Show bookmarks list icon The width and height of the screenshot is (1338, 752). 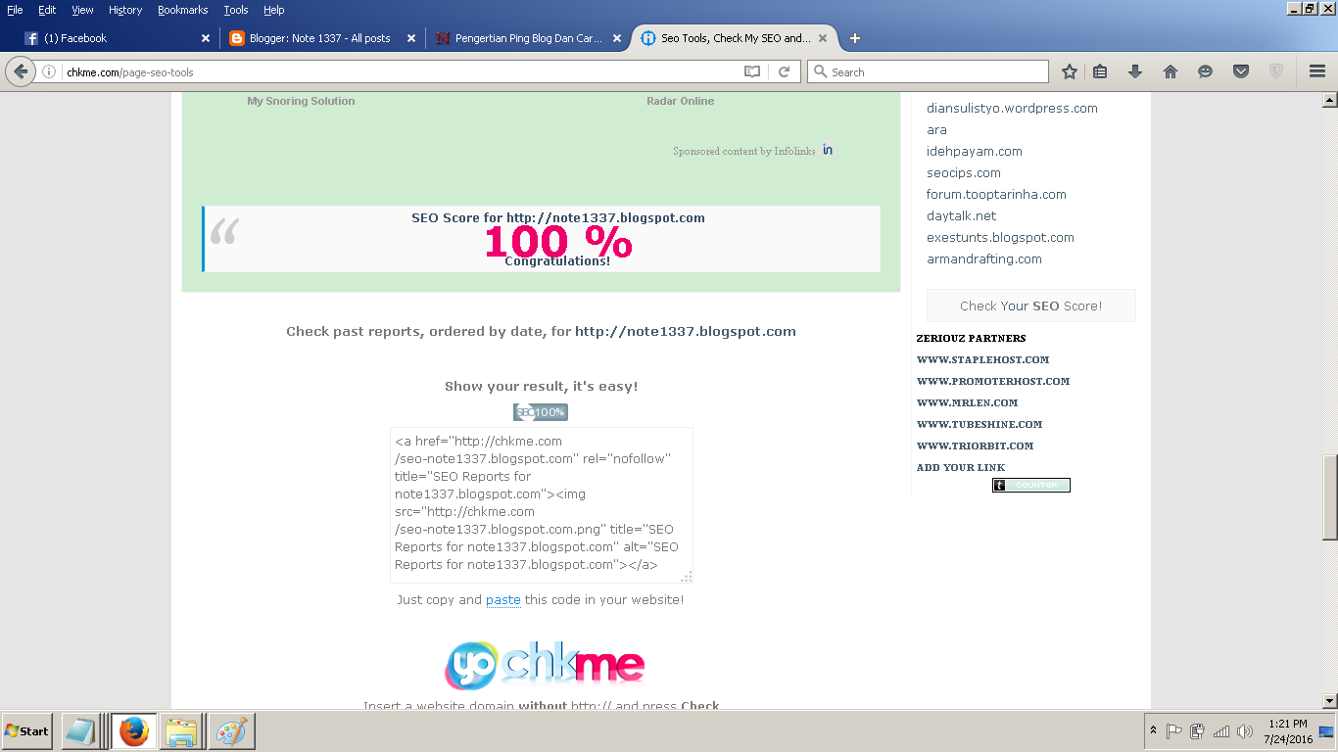(1100, 71)
